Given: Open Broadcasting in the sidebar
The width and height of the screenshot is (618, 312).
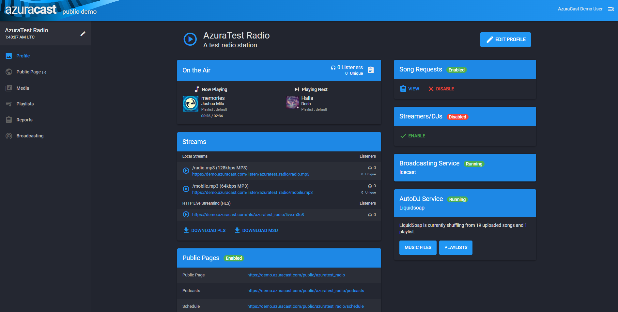Looking at the screenshot, I should [30, 136].
